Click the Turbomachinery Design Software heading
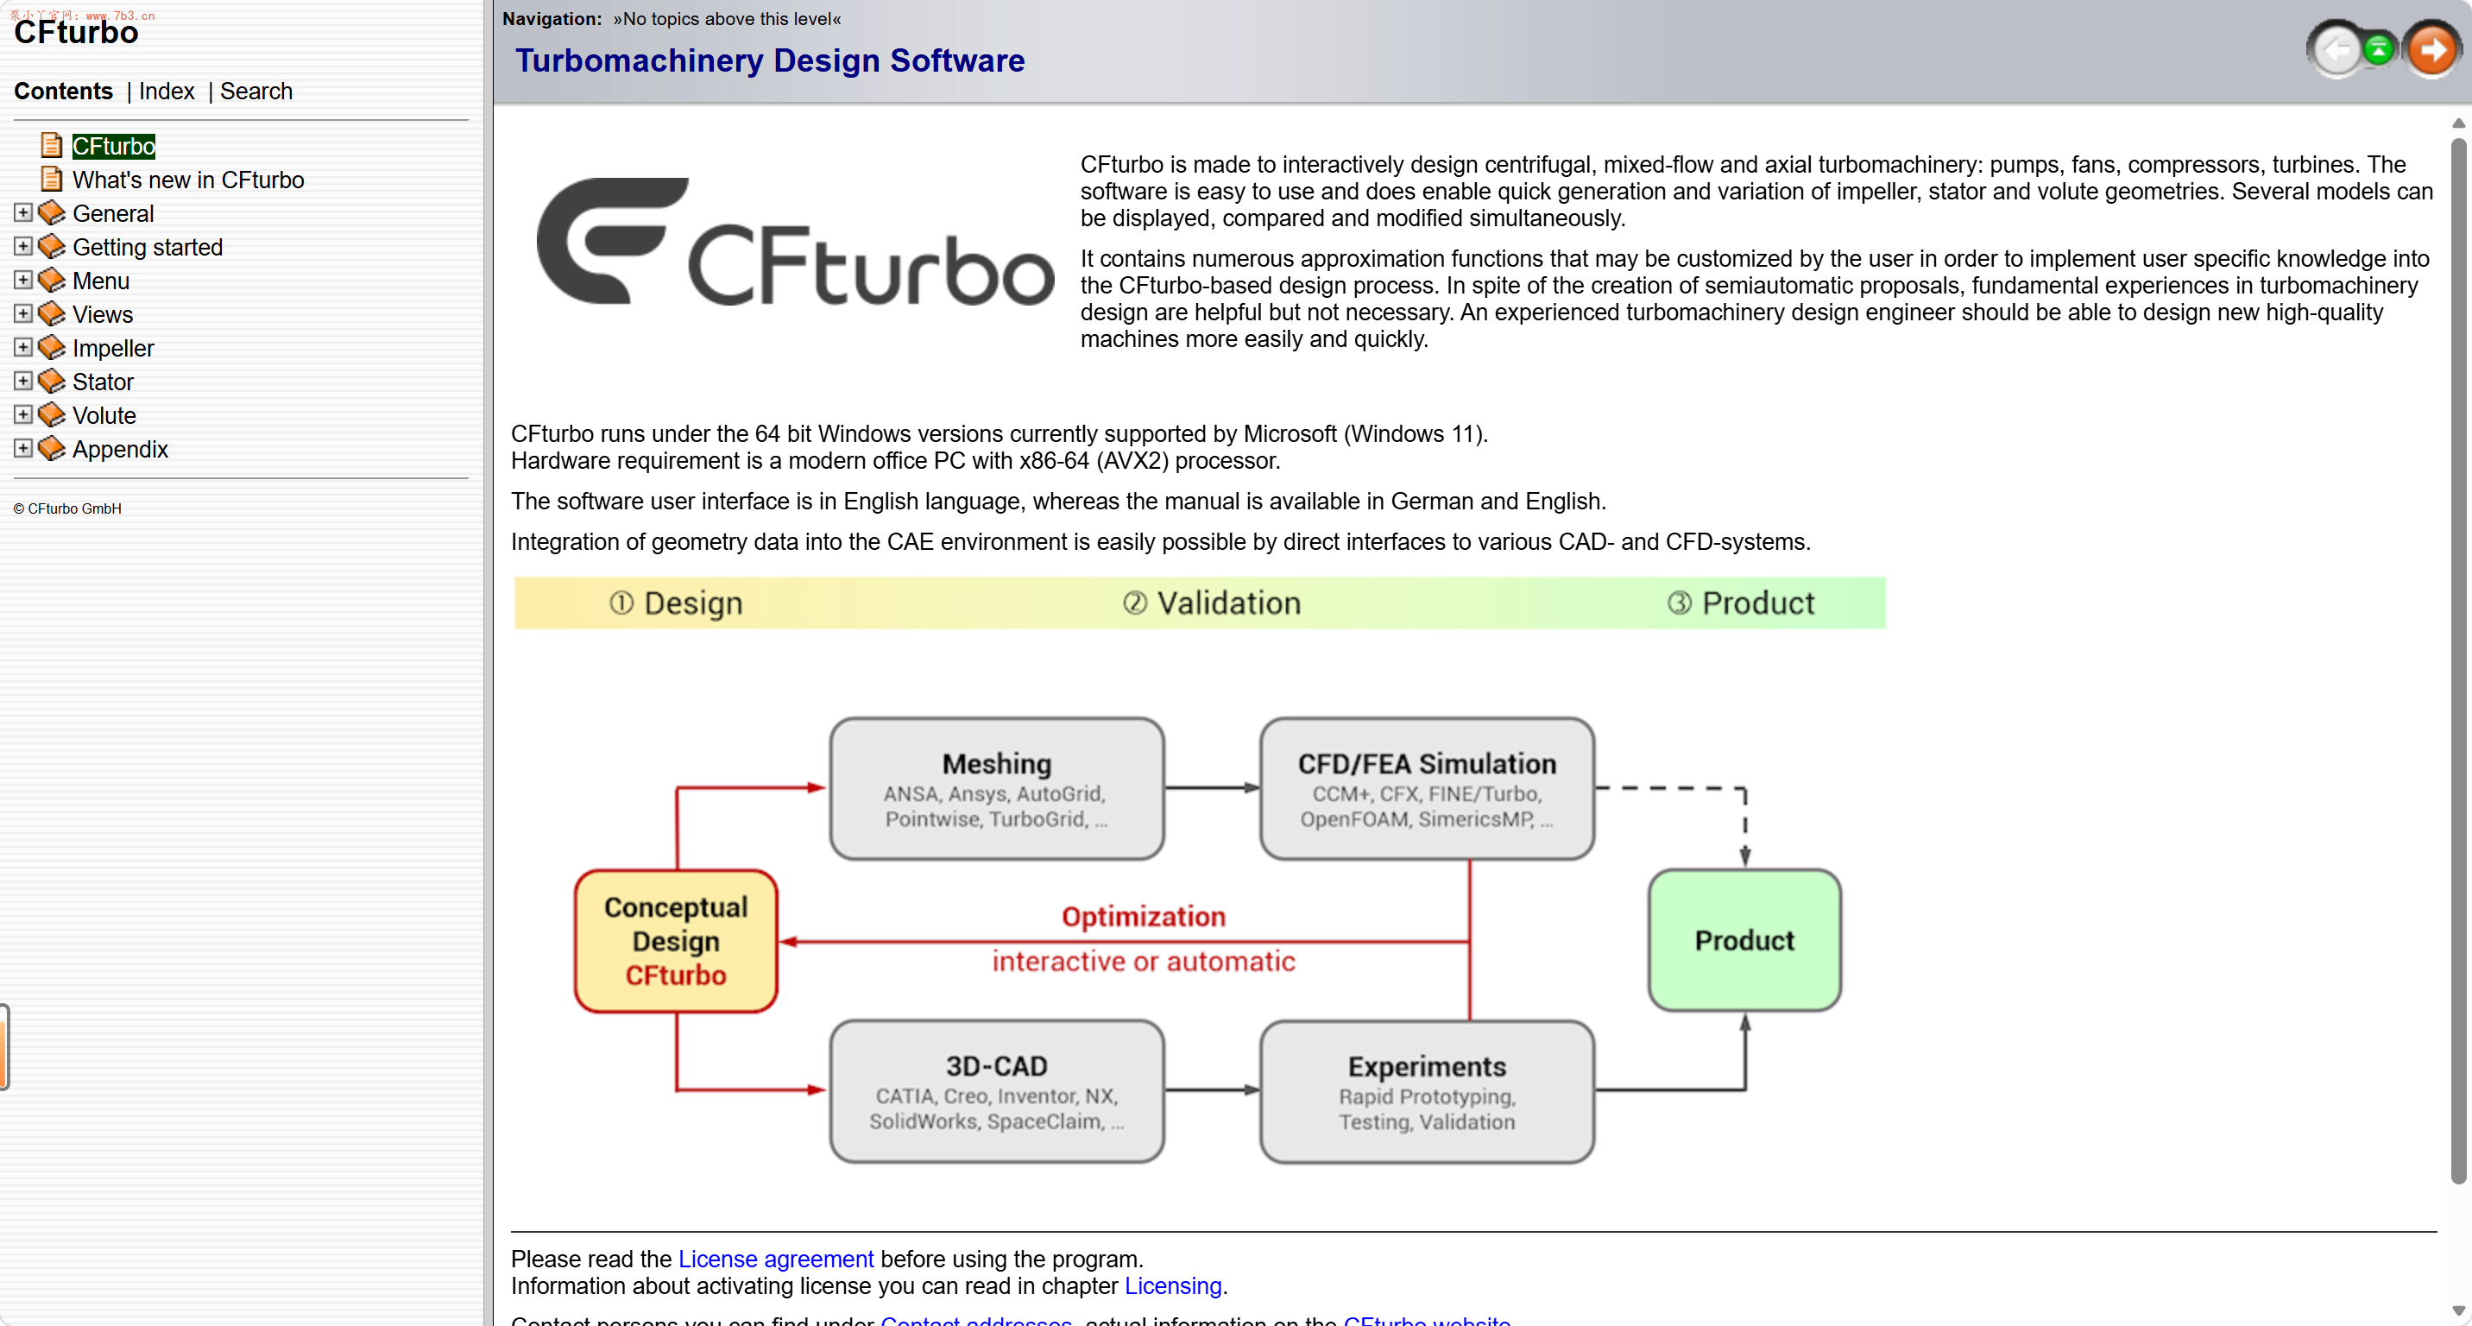2472x1326 pixels. pyautogui.click(x=770, y=60)
